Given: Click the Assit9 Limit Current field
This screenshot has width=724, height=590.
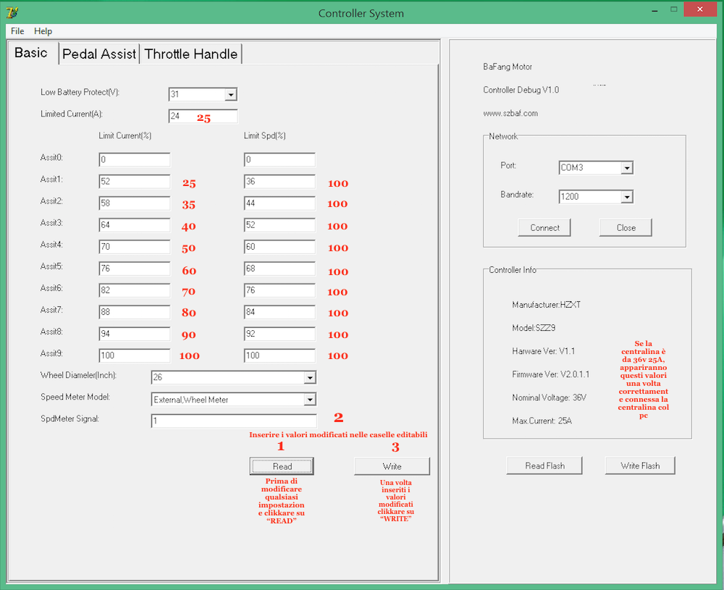Looking at the screenshot, I should [135, 355].
